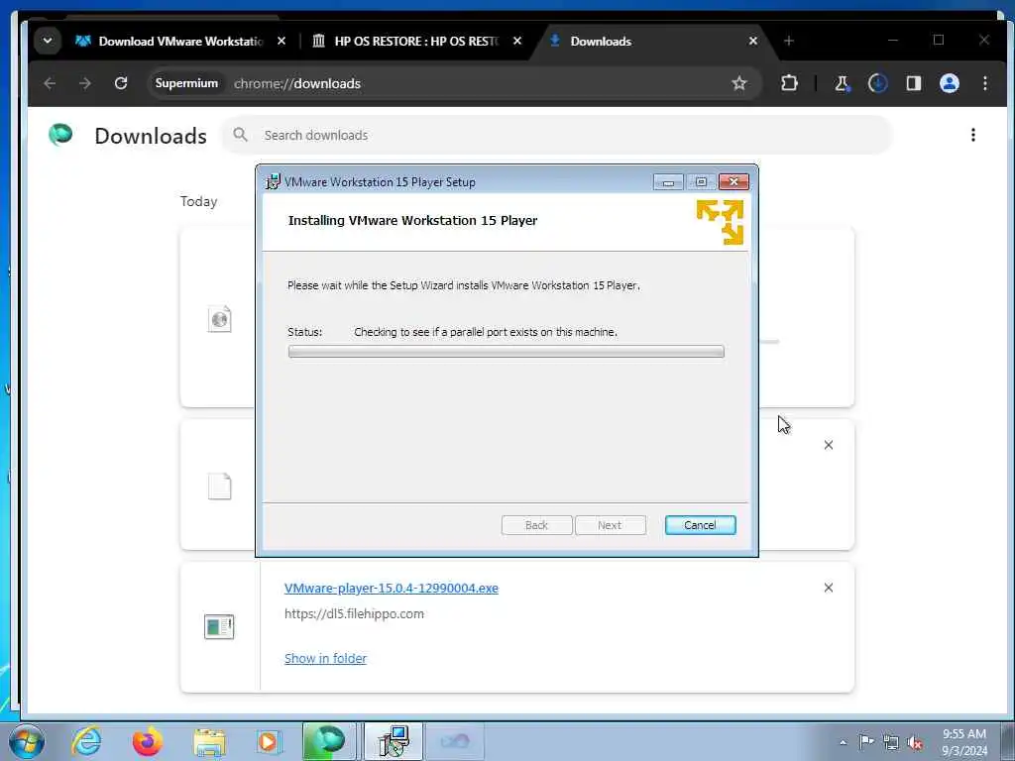Open VMware-player-15.0.4-12990004.exe link
Image resolution: width=1015 pixels, height=761 pixels.
[x=392, y=589]
